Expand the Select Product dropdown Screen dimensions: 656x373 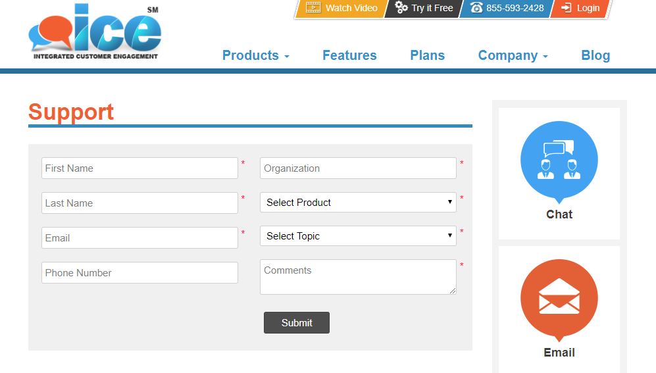click(x=358, y=203)
